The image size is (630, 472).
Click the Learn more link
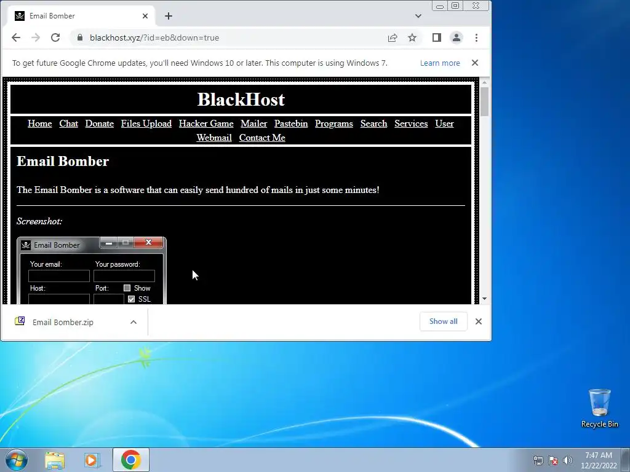click(440, 63)
